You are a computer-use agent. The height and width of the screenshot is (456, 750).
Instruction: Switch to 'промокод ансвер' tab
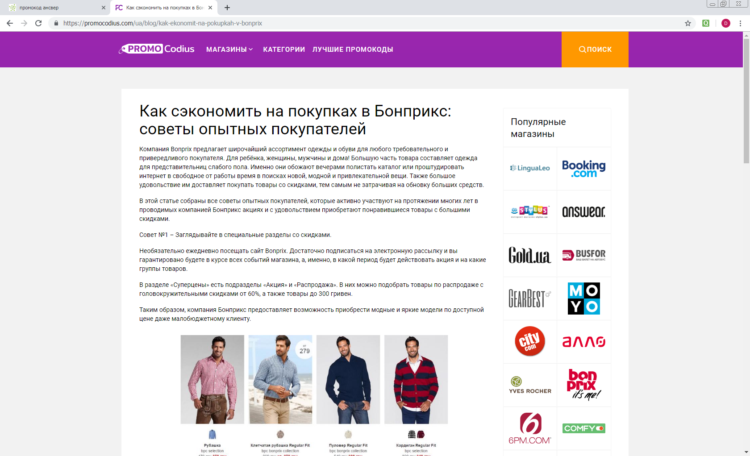(x=55, y=8)
